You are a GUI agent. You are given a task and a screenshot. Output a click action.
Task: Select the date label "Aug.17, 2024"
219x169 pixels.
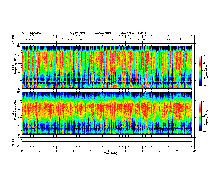point(77,33)
